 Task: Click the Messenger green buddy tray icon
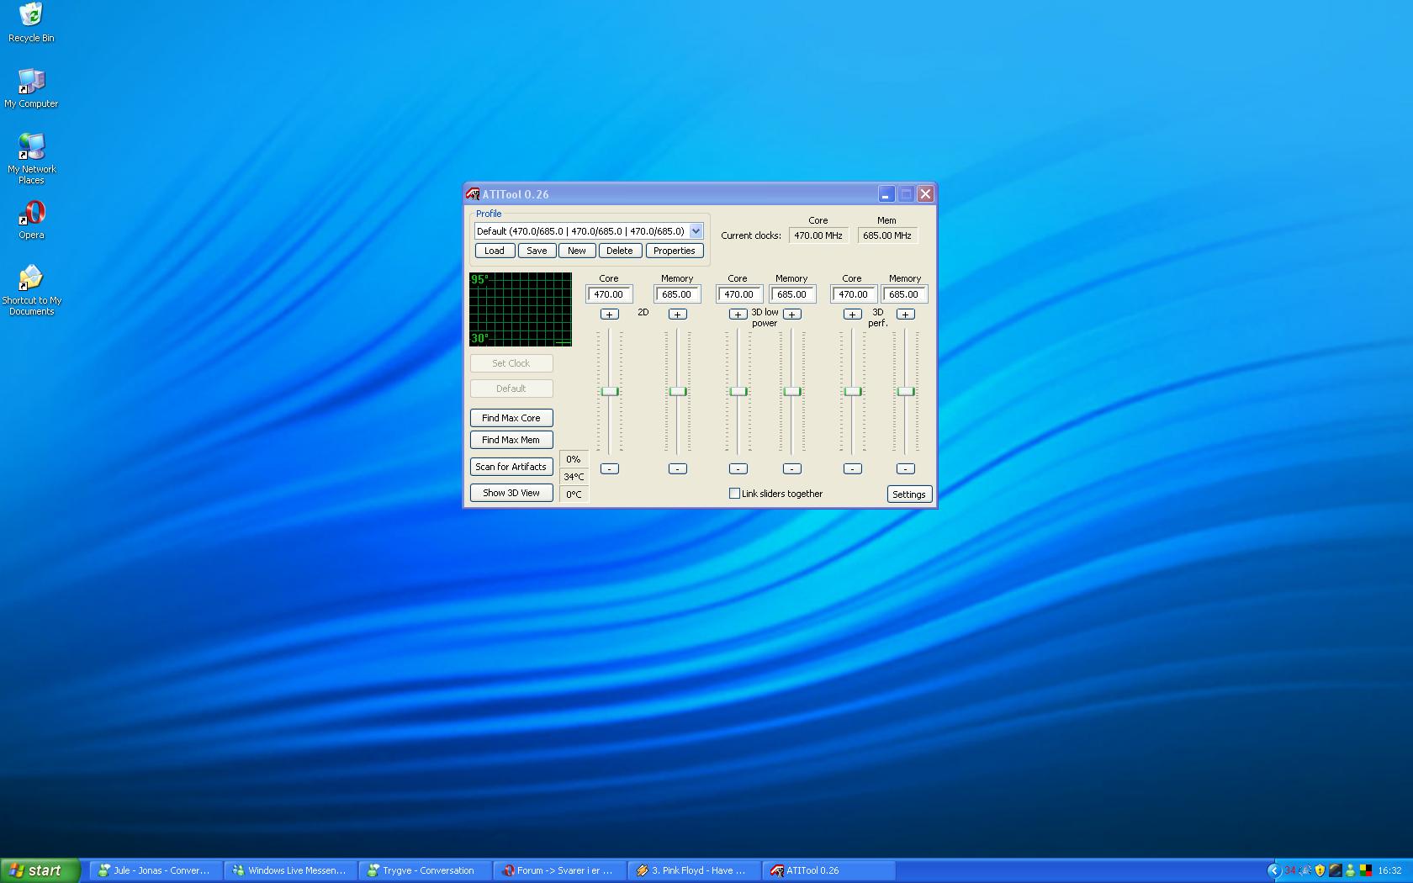1350,870
